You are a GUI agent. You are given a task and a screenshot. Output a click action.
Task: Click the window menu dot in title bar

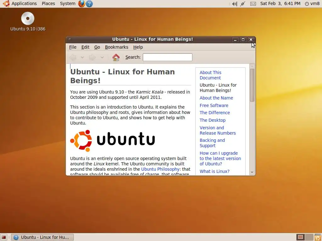pos(70,39)
